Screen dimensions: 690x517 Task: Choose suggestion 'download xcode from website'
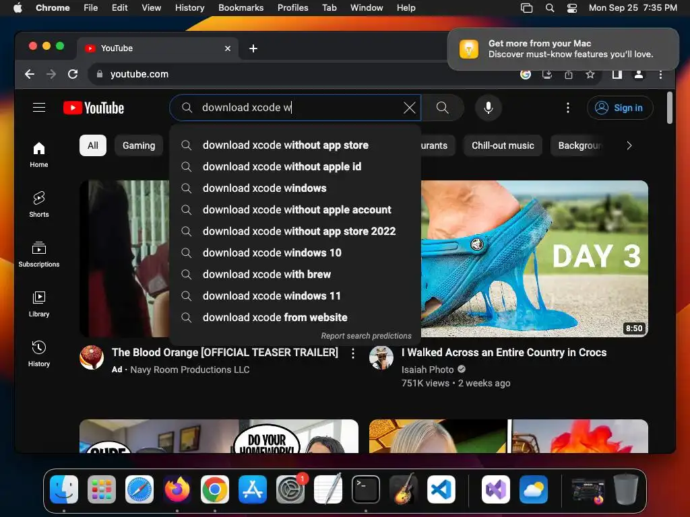tap(295, 318)
